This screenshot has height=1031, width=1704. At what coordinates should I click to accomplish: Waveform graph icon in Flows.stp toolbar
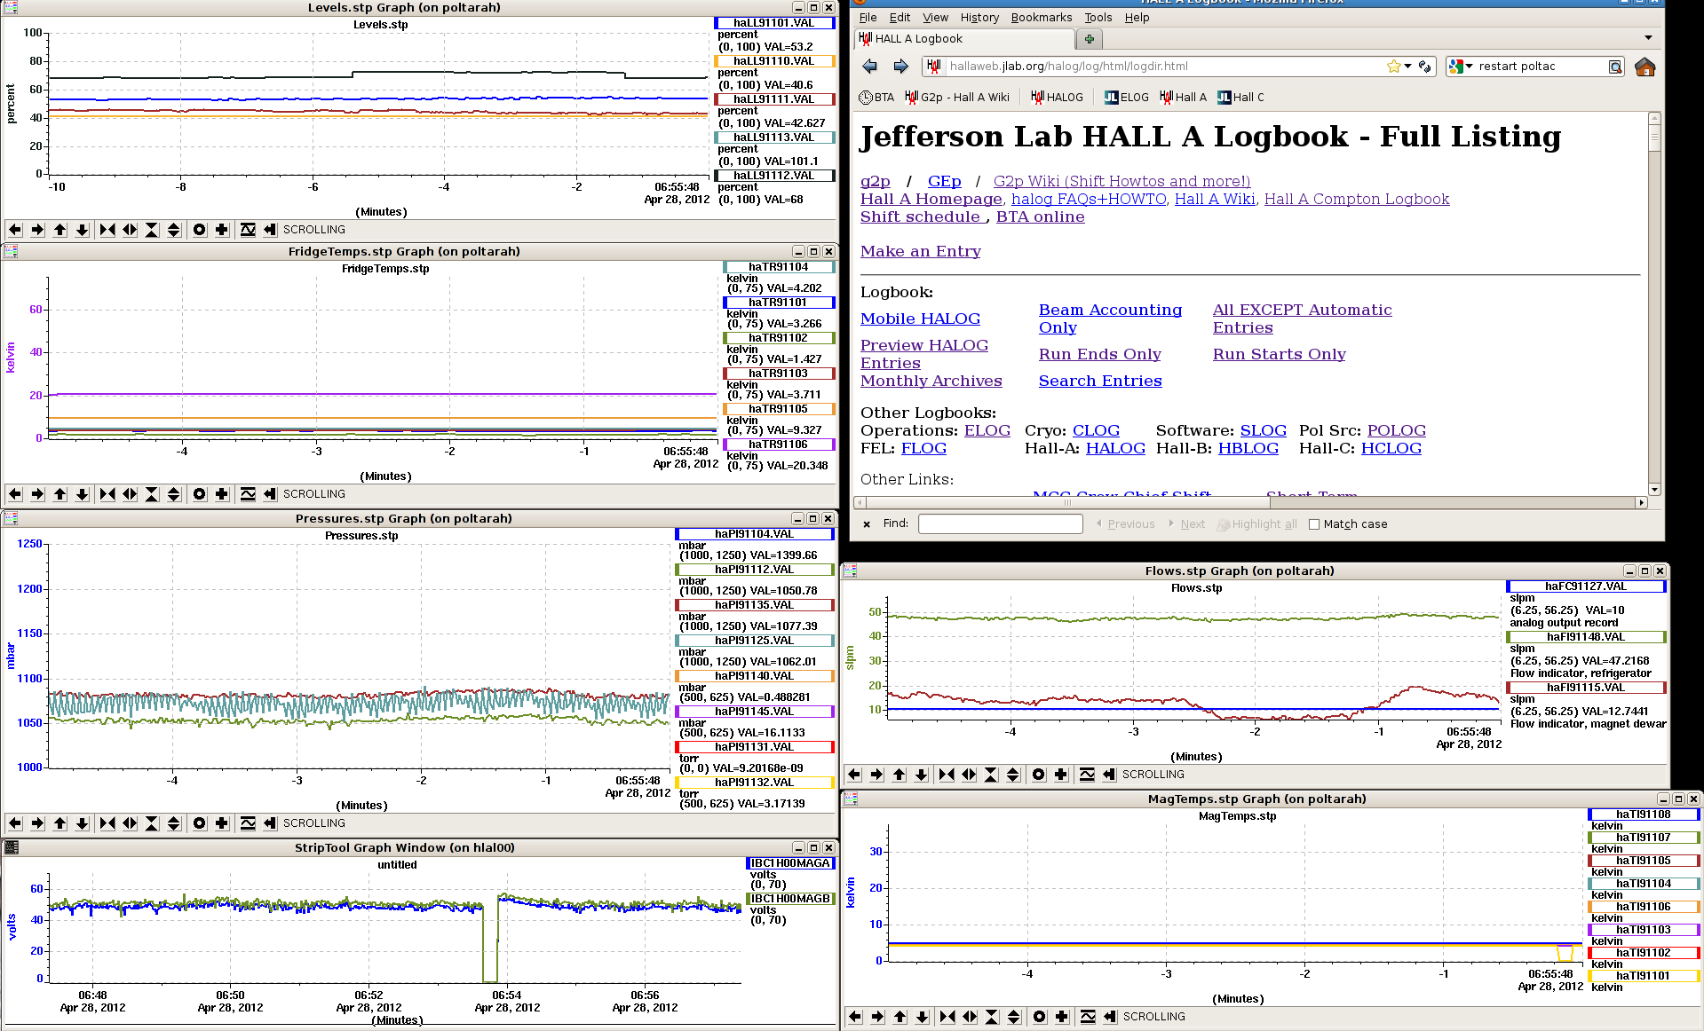click(x=1087, y=775)
